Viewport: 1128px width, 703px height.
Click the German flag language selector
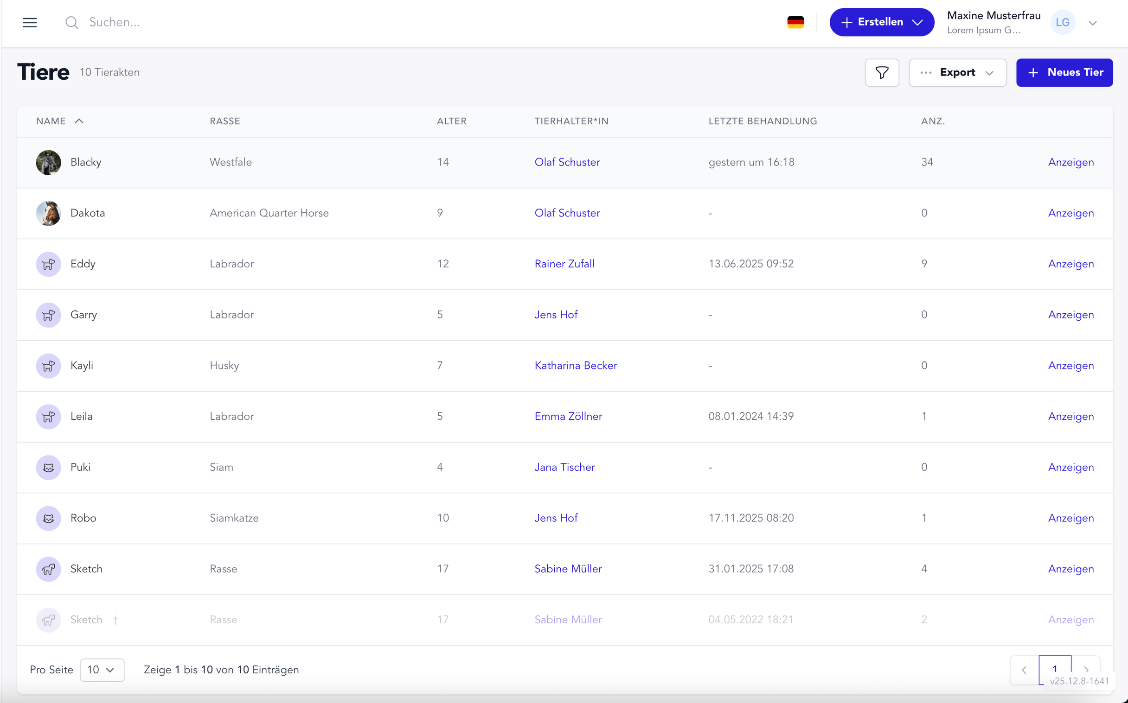[796, 22]
